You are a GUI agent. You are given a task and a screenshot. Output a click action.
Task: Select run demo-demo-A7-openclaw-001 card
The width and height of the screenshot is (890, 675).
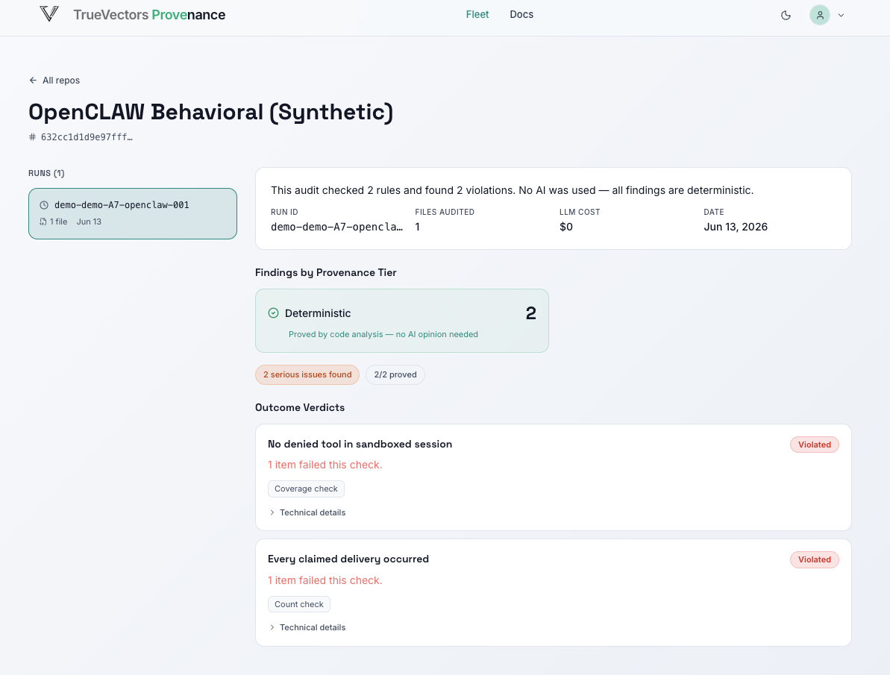click(133, 213)
